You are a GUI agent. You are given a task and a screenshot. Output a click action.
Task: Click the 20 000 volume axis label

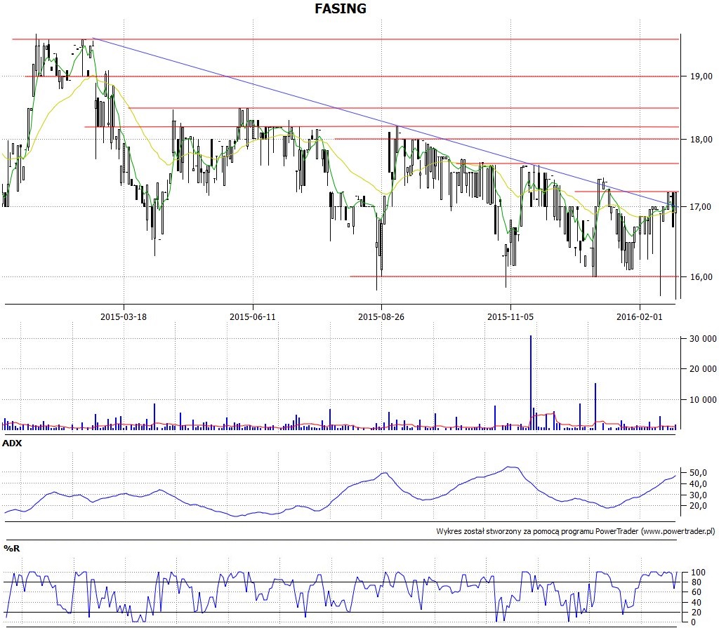tap(703, 369)
